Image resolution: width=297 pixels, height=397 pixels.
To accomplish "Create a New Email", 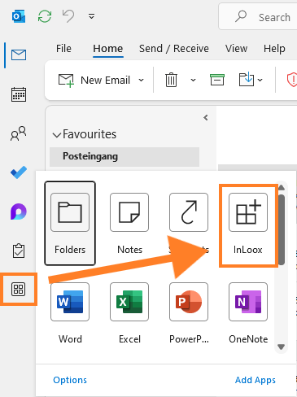I will 94,81.
